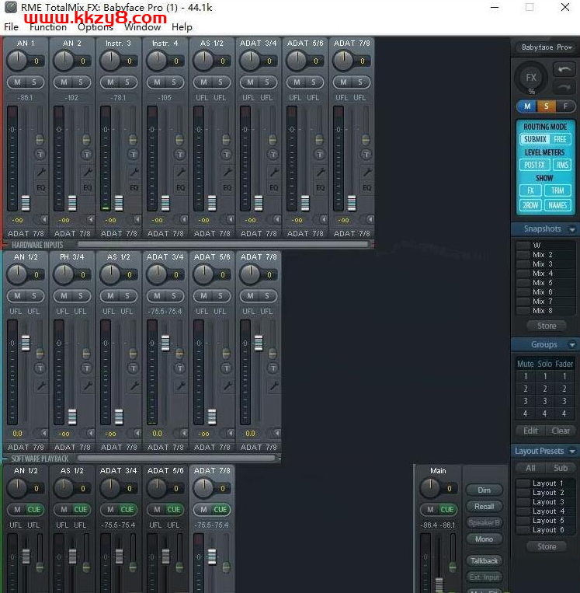Open EQ panel on AS 1/2 input channel

click(227, 187)
